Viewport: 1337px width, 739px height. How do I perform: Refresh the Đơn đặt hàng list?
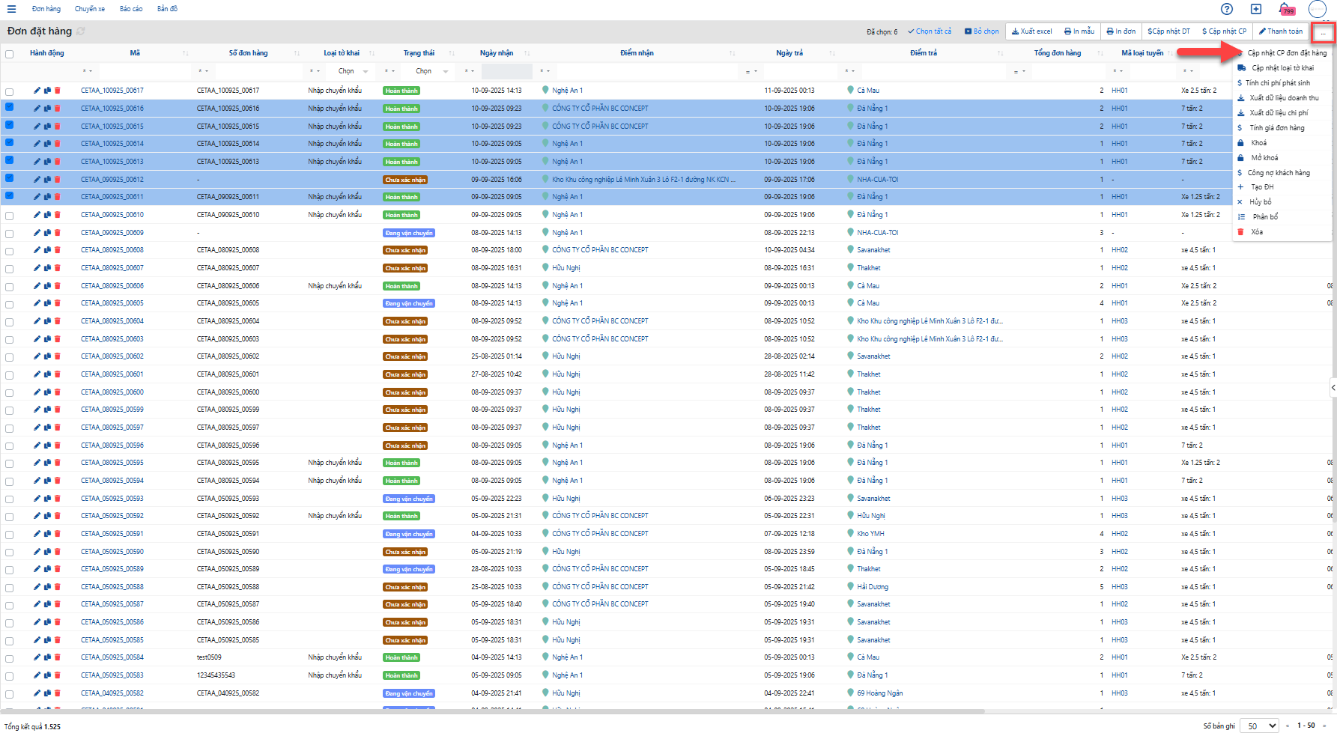point(81,31)
